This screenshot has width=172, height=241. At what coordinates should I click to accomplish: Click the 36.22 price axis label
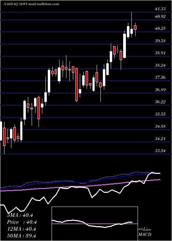tap(160, 102)
